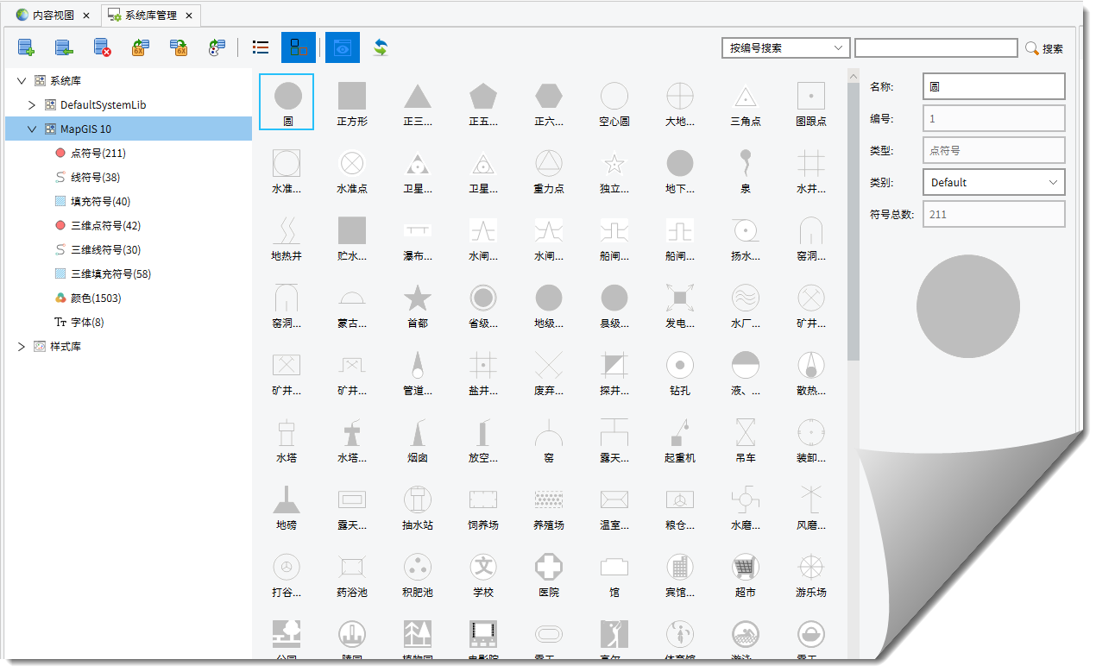Toggle the preview pane eye button
This screenshot has height=672, width=1096.
click(343, 48)
